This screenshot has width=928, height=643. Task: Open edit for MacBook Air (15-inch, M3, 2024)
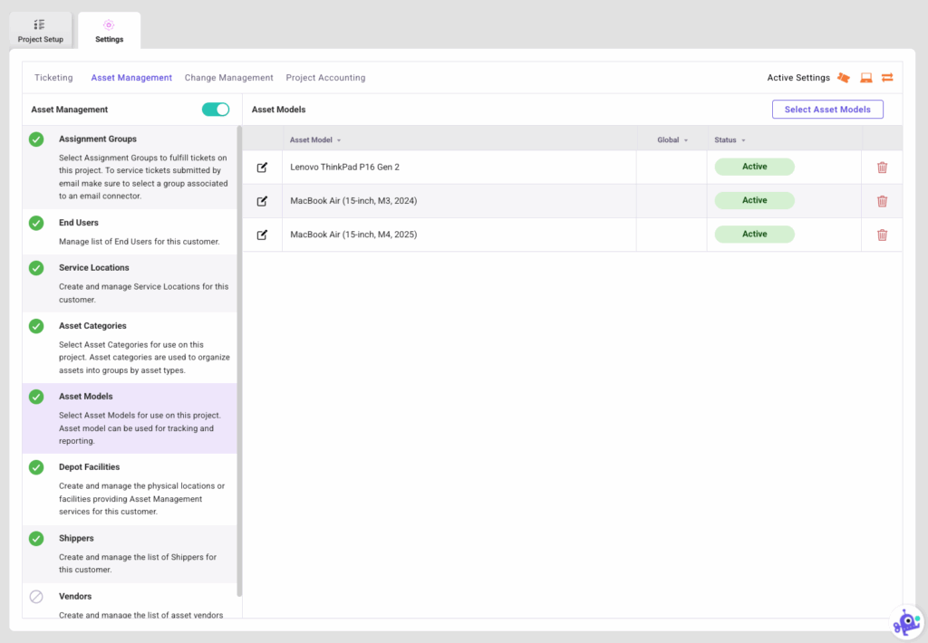click(x=261, y=200)
